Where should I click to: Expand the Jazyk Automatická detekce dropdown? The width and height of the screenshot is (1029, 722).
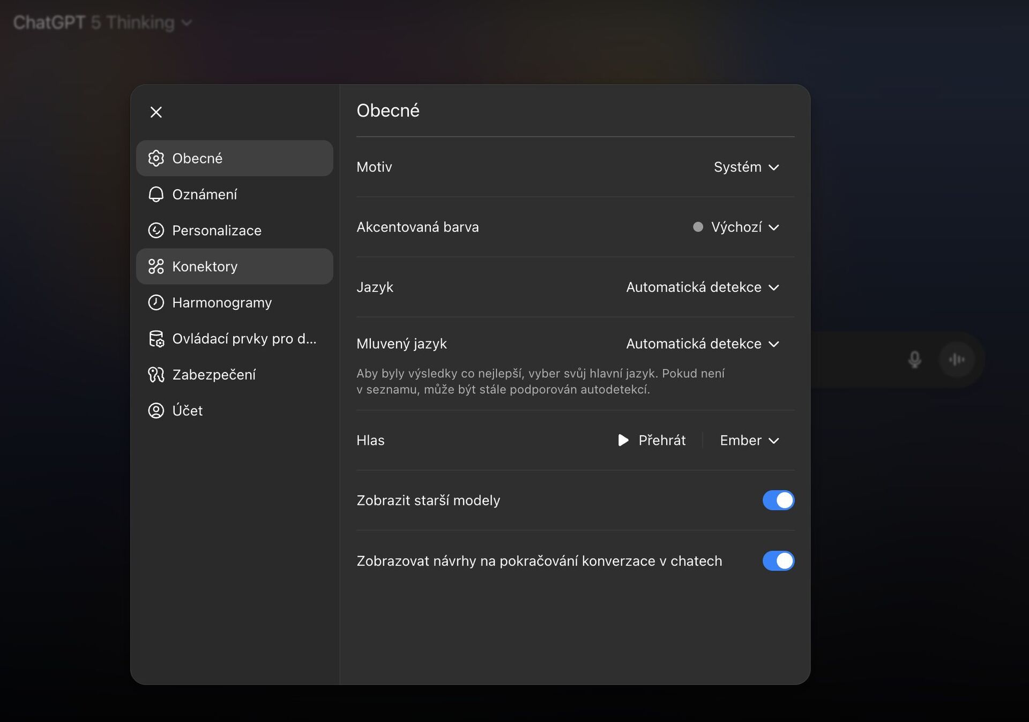tap(702, 287)
